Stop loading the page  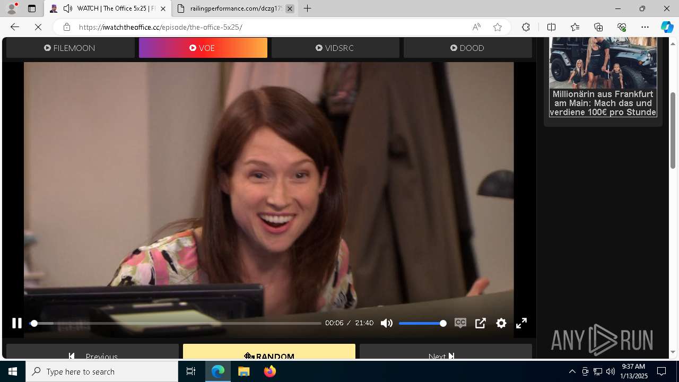(x=38, y=27)
